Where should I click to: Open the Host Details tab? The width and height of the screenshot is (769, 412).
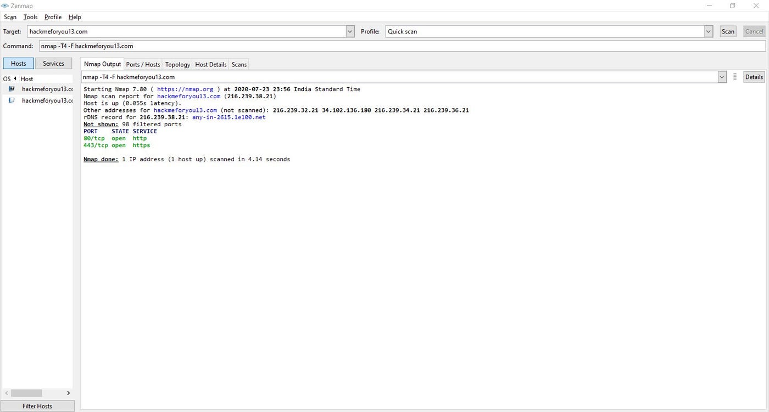tap(210, 64)
